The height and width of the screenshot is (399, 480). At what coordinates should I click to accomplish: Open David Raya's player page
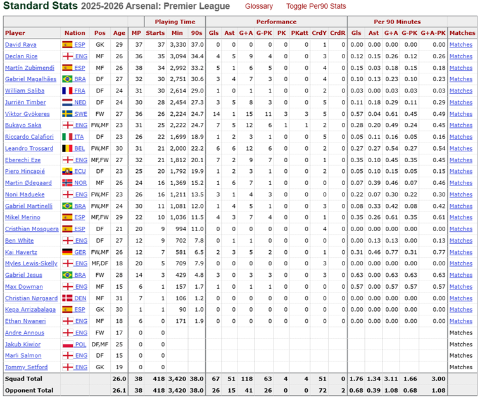click(x=20, y=45)
